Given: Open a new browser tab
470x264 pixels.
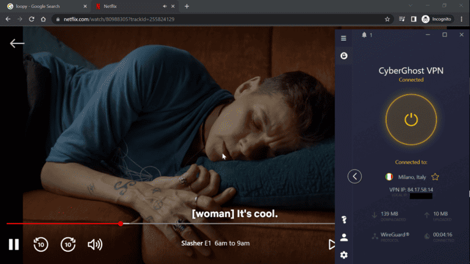Looking at the screenshot, I should pyautogui.click(x=187, y=6).
